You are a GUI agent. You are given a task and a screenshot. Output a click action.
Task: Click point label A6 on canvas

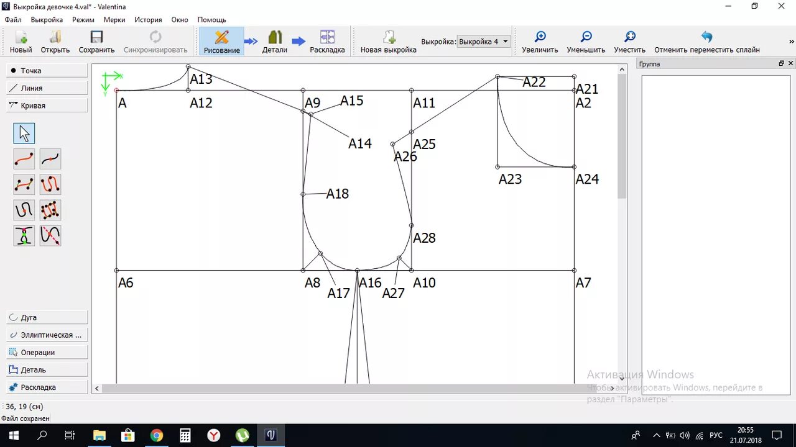(126, 283)
